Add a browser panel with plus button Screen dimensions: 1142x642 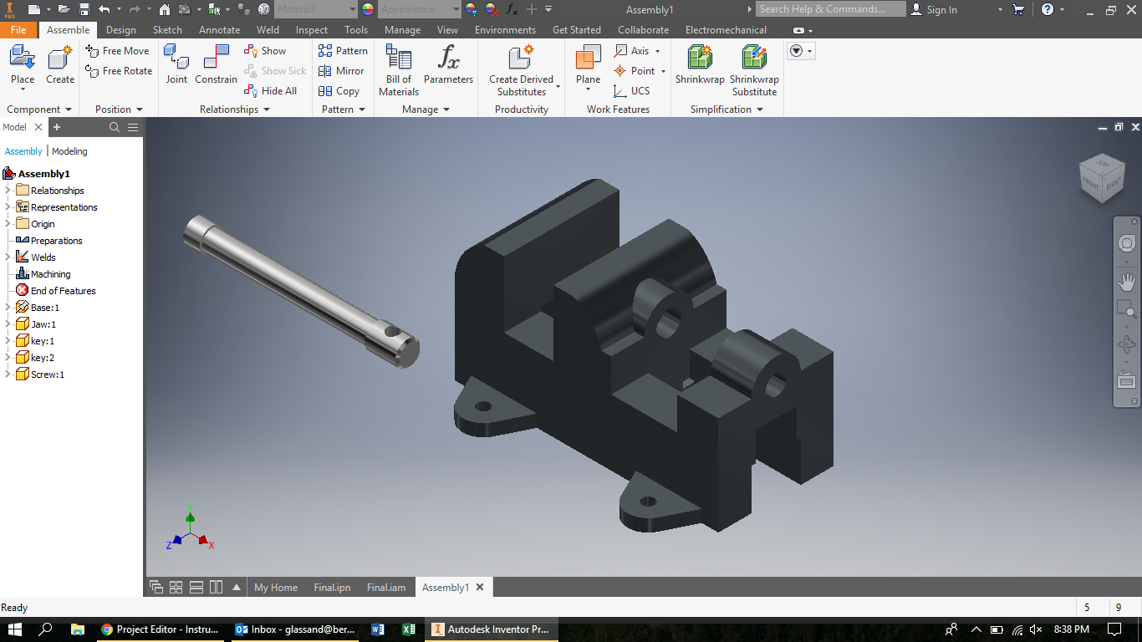(x=57, y=127)
